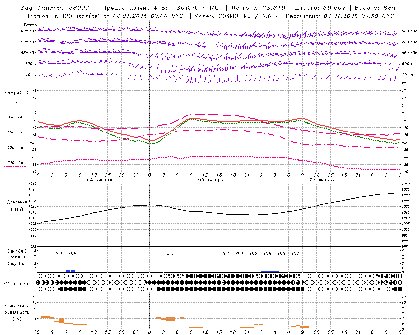Click the precipitation value "0.3"

(x=282, y=254)
